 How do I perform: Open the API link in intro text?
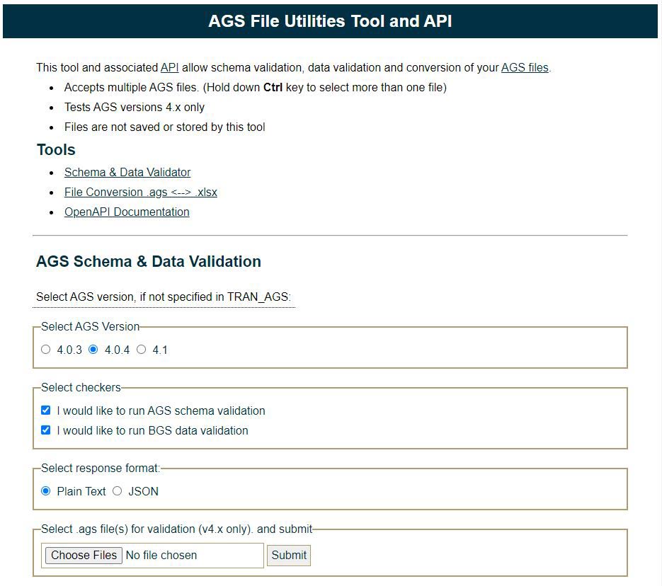(169, 67)
